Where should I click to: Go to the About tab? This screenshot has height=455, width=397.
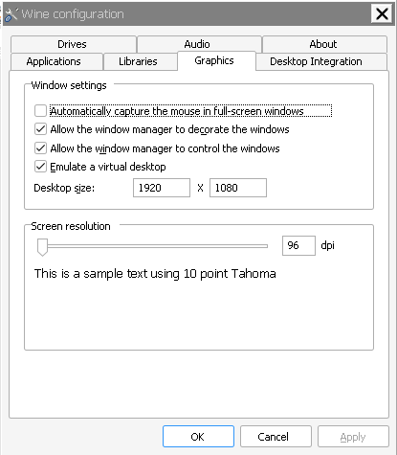(x=324, y=44)
